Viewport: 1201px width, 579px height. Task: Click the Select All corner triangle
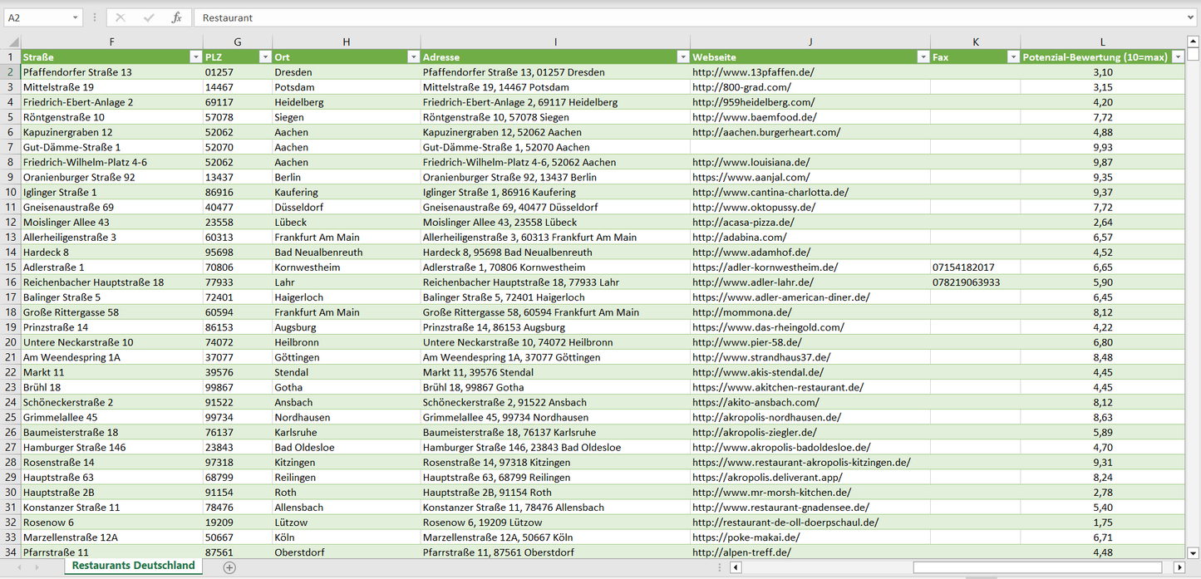coord(12,42)
